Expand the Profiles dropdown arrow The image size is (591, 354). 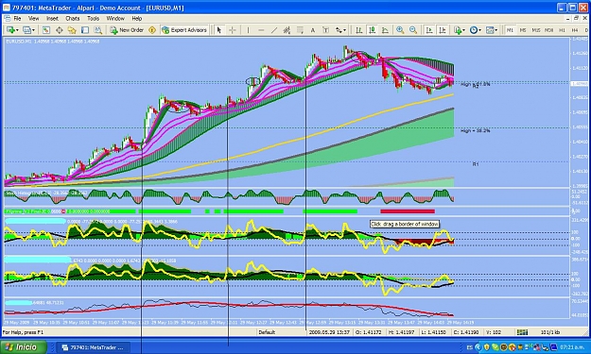(x=33, y=30)
